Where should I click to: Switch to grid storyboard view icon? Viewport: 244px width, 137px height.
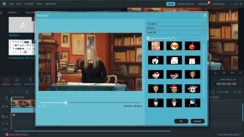coord(239,92)
